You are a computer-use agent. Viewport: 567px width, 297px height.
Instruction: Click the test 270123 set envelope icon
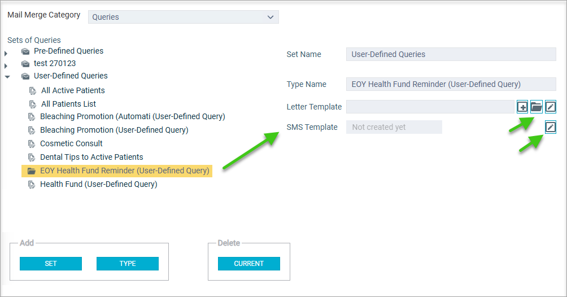(x=25, y=64)
